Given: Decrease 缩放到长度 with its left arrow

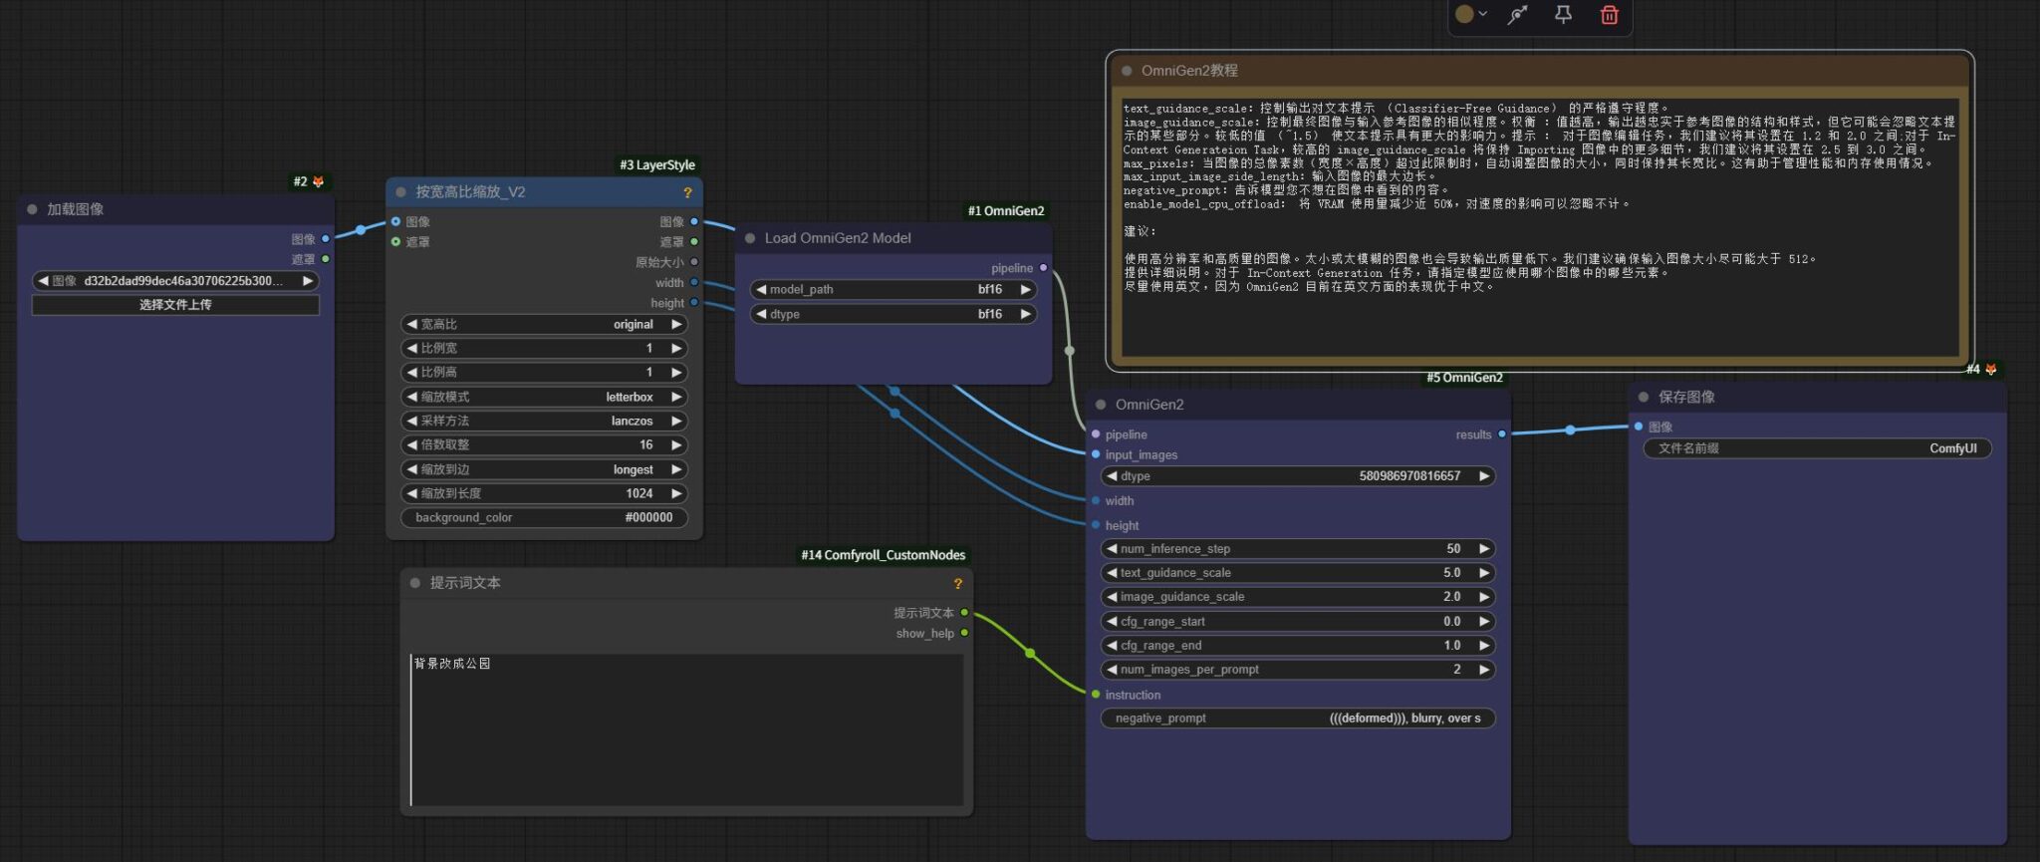Looking at the screenshot, I should (x=411, y=493).
